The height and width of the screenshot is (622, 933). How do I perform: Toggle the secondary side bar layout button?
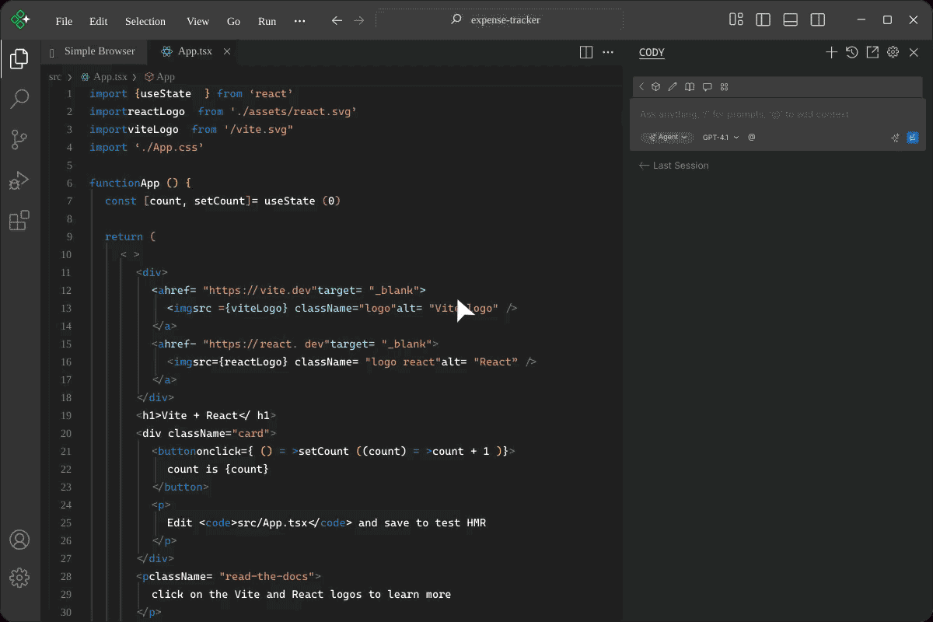817,20
